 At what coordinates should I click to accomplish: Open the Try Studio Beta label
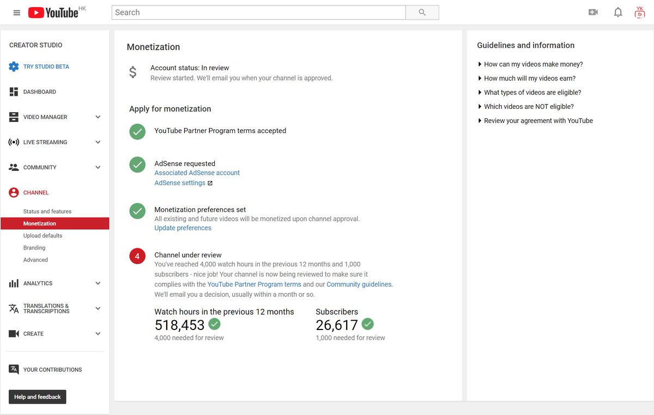pyautogui.click(x=46, y=66)
